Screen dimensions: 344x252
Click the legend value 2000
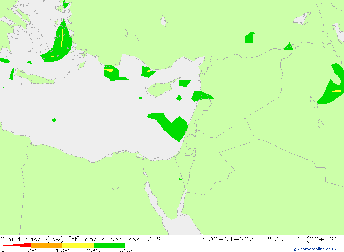(x=94, y=250)
